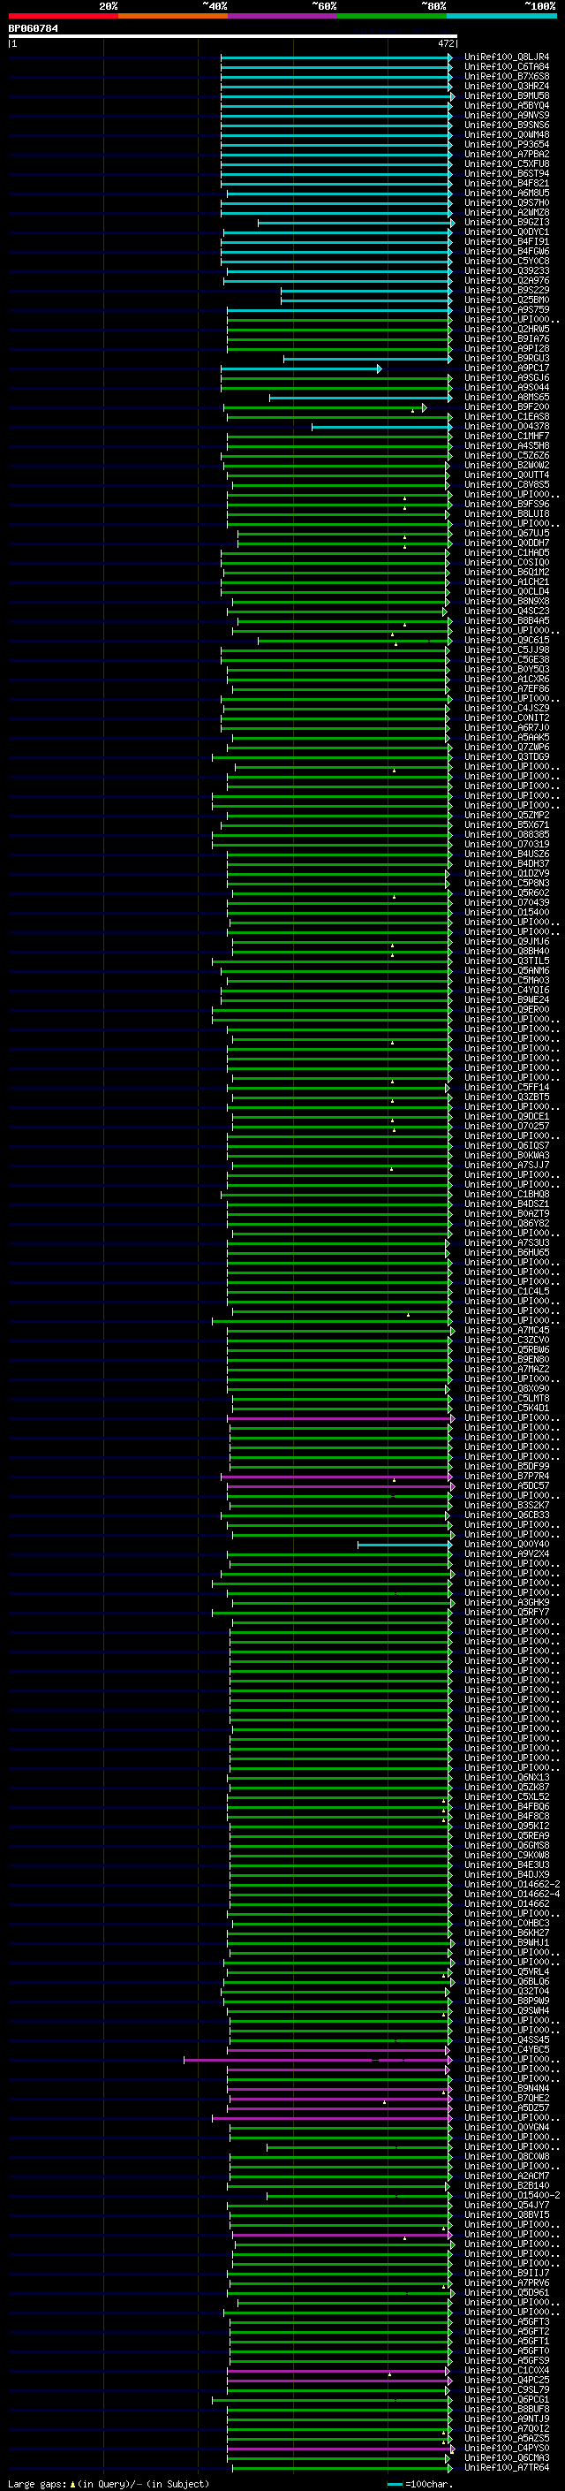
Task: Select the UniRef100_B9RGU3 label
Action: point(506,359)
